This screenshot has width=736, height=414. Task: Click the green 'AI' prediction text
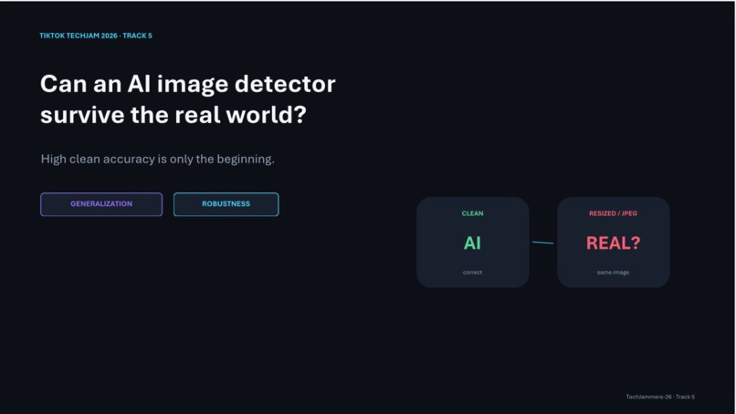point(472,243)
